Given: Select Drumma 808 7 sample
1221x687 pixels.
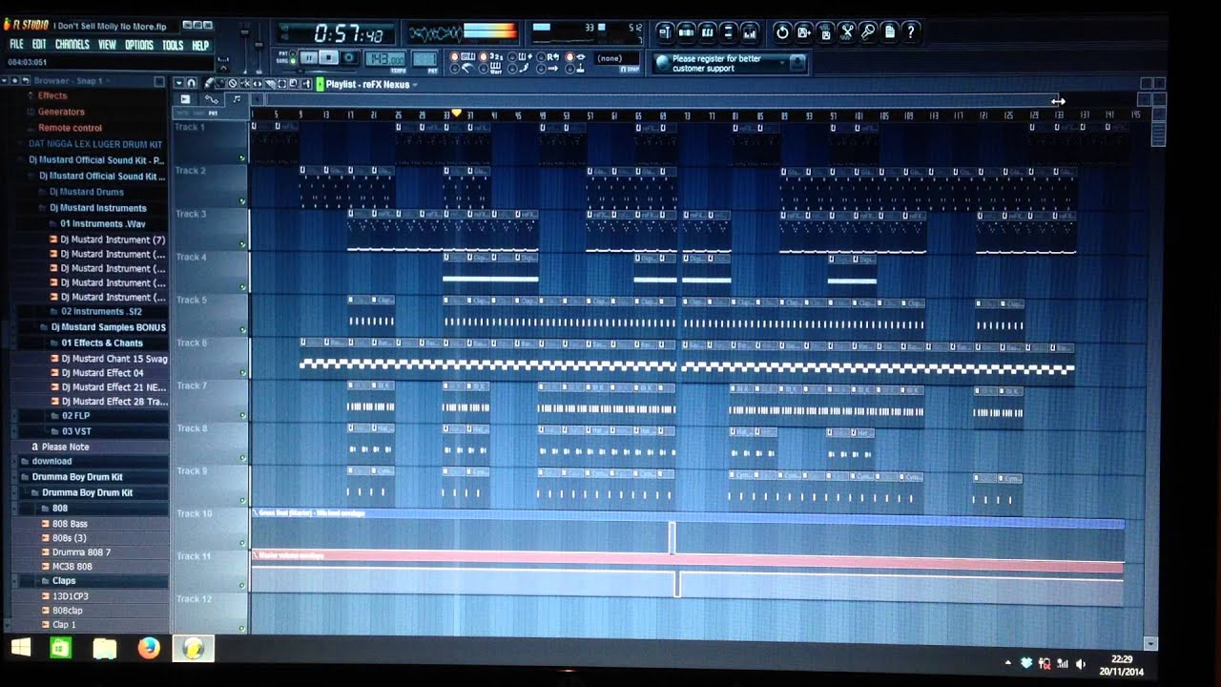Looking at the screenshot, I should point(81,552).
